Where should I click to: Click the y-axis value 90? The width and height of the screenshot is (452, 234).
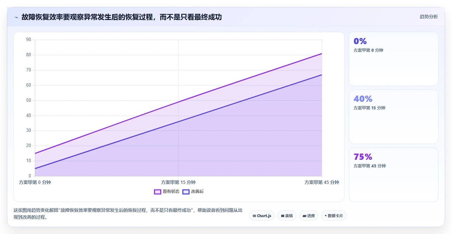coord(29,40)
